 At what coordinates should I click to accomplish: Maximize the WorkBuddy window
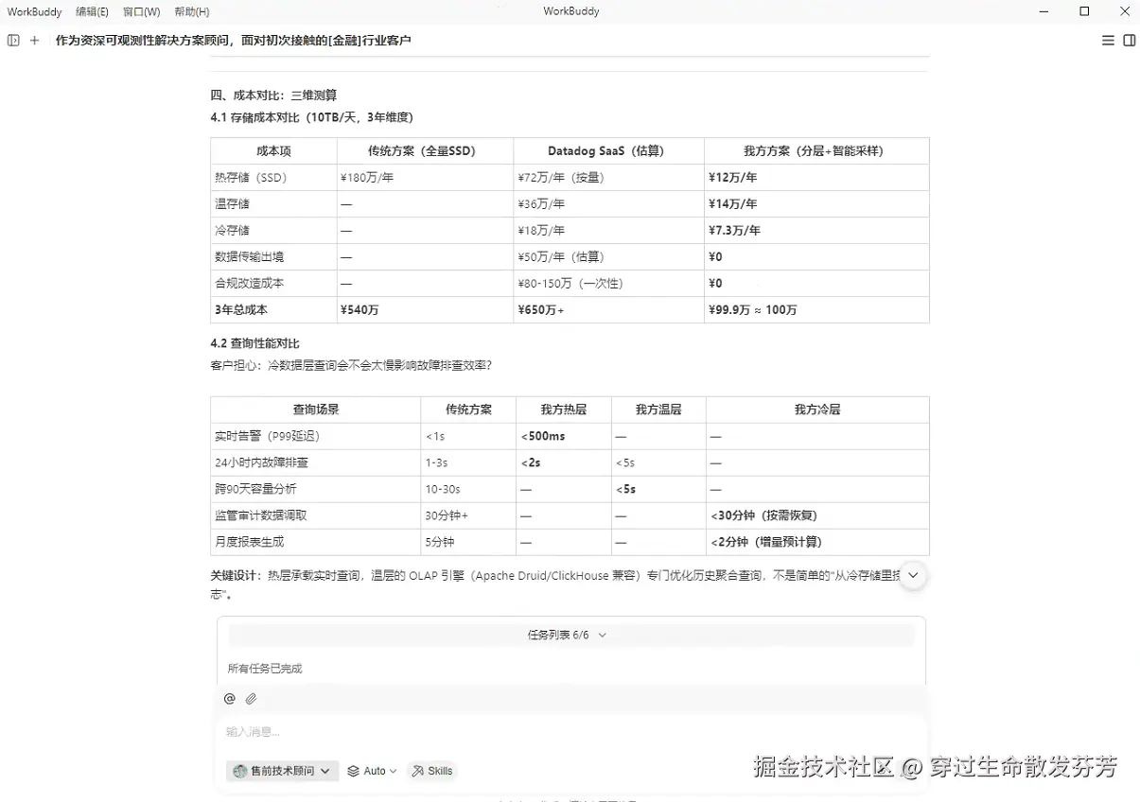(x=1084, y=11)
